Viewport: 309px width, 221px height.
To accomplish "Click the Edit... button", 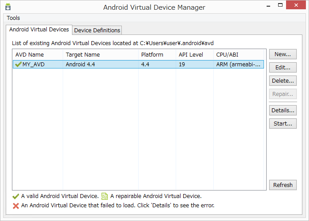I will coord(283,68).
